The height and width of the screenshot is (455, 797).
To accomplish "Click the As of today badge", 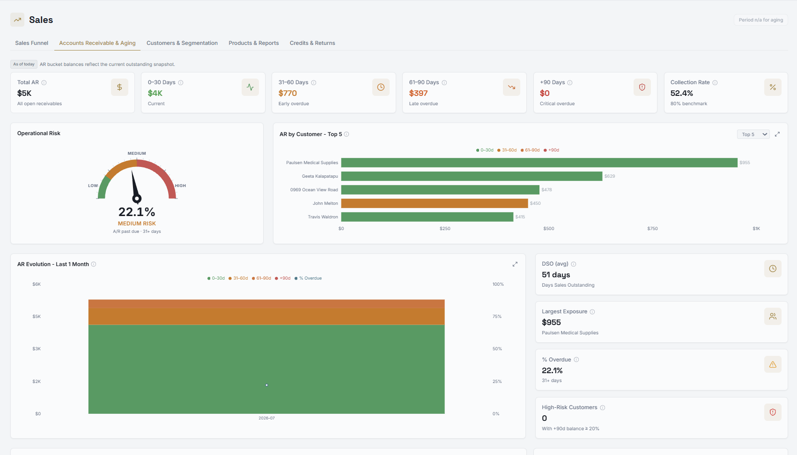I will click(24, 64).
